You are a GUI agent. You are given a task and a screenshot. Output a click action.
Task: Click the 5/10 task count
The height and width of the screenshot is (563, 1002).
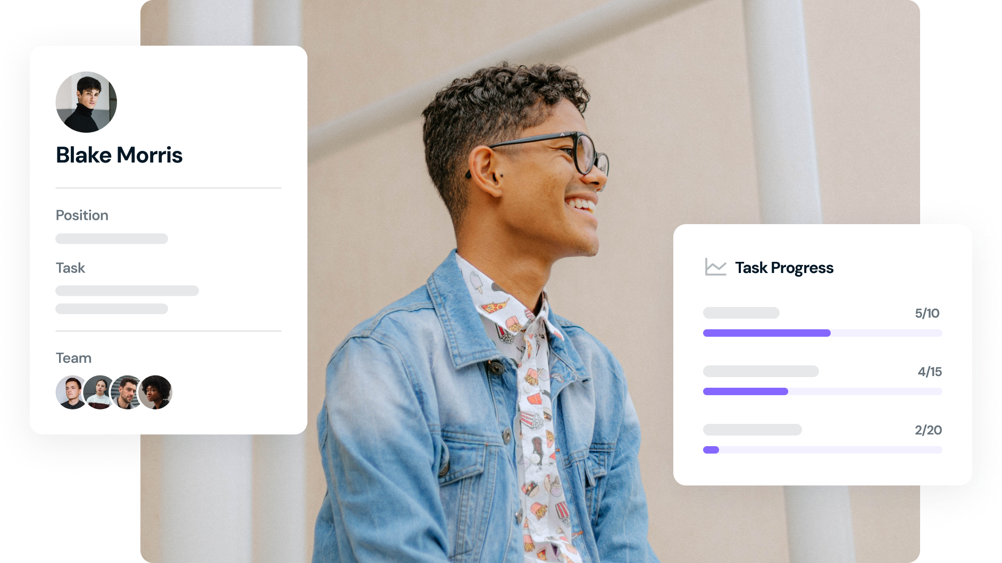927,313
